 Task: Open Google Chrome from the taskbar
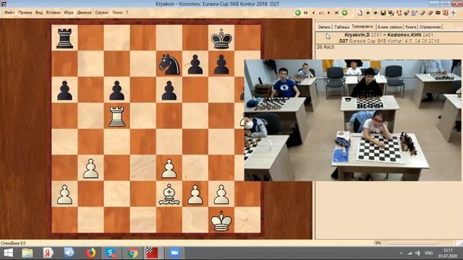click(x=132, y=253)
